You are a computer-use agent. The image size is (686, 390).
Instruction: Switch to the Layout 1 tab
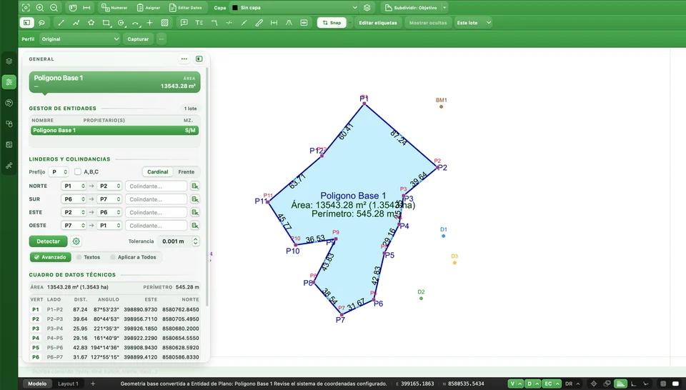tap(69, 384)
